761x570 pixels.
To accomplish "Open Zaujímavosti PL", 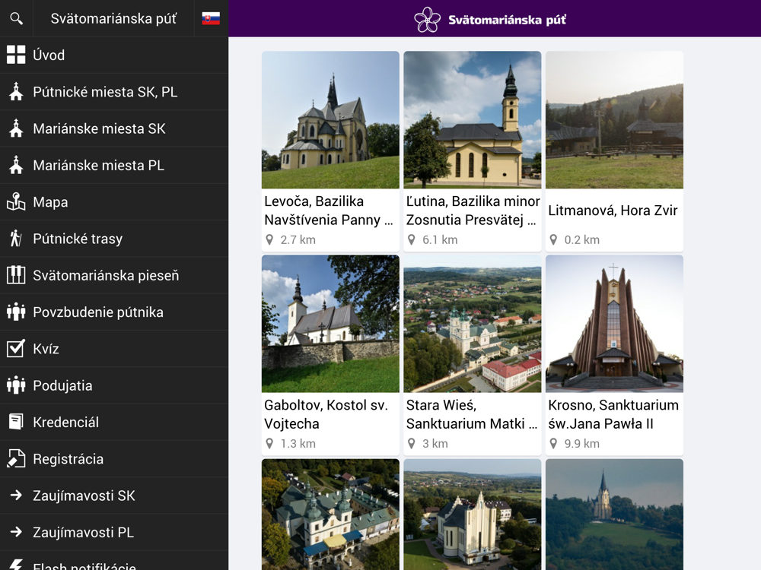I will [x=114, y=532].
